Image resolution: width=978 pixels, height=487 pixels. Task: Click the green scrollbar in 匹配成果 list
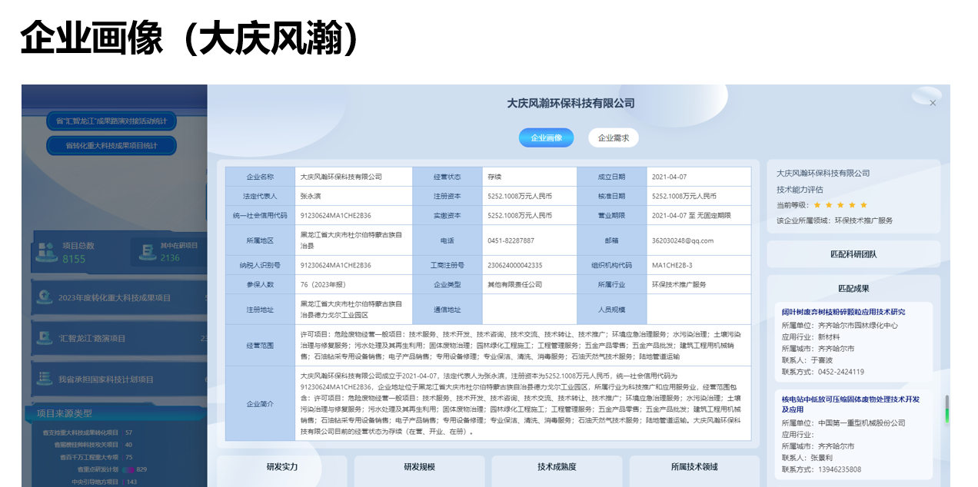click(x=947, y=409)
